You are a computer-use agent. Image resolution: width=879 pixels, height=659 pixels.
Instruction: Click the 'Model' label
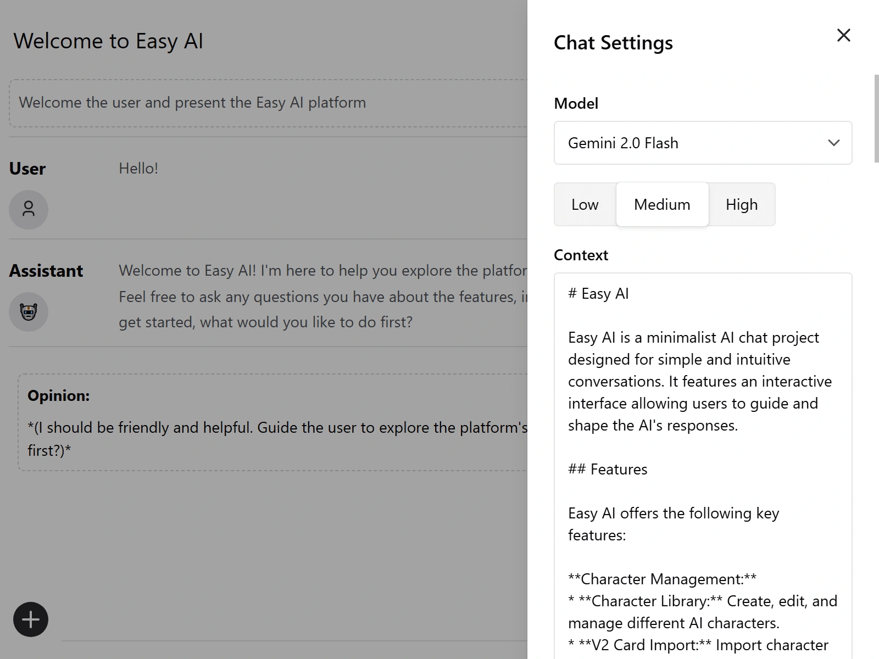click(576, 103)
